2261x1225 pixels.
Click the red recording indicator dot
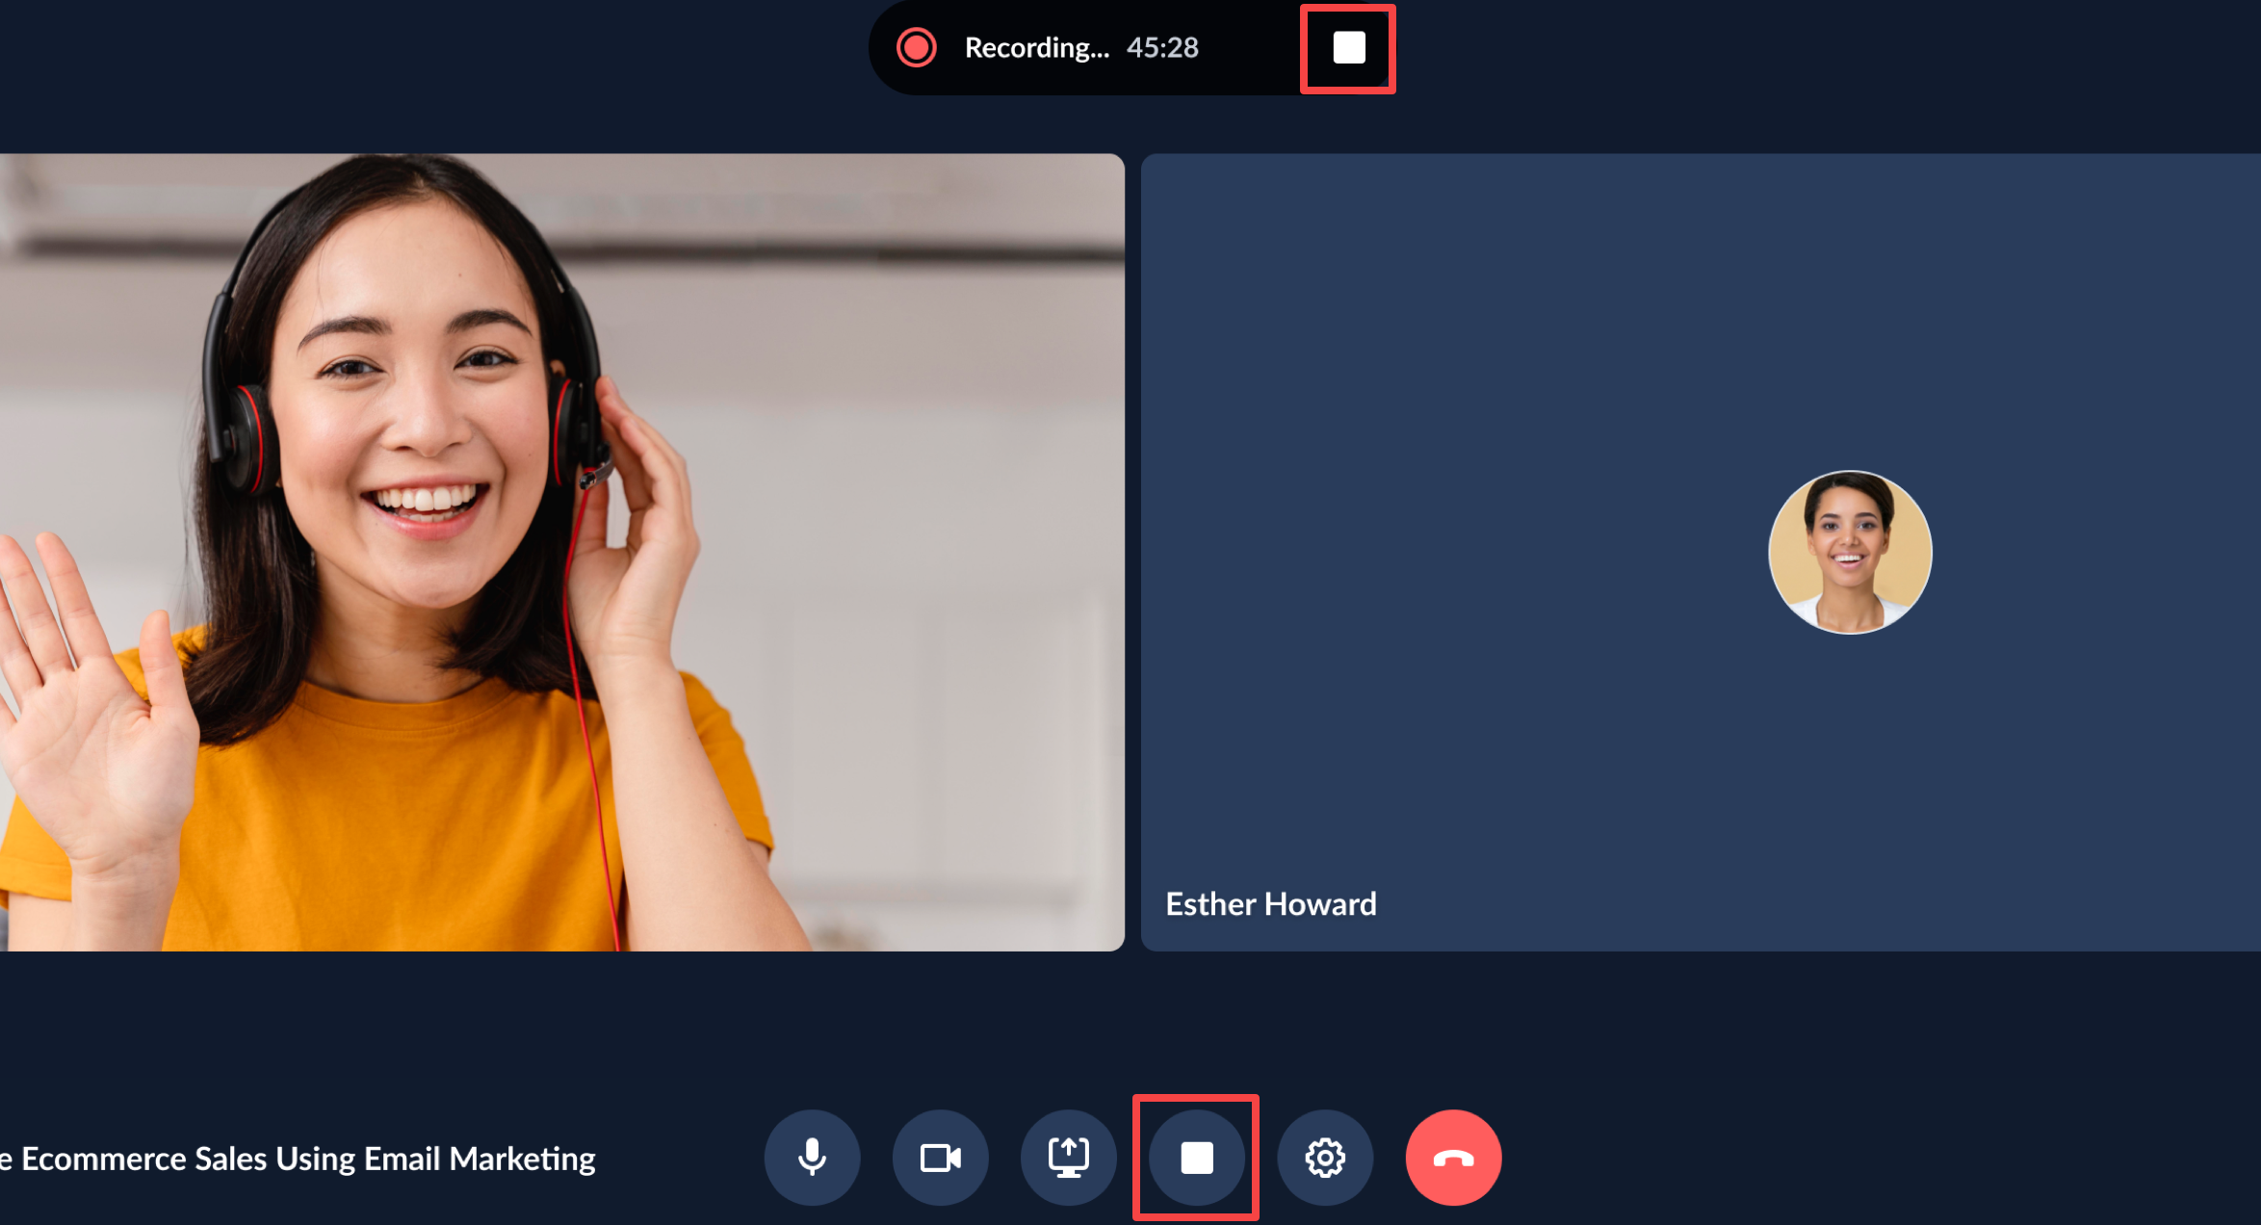click(x=916, y=47)
